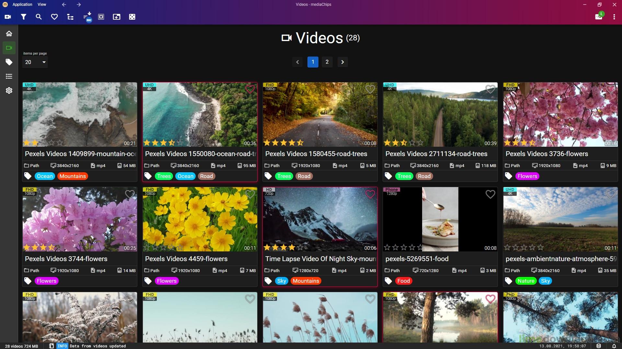Toggle favorite on Pexels Videos 1580455-road-trees

pos(370,89)
